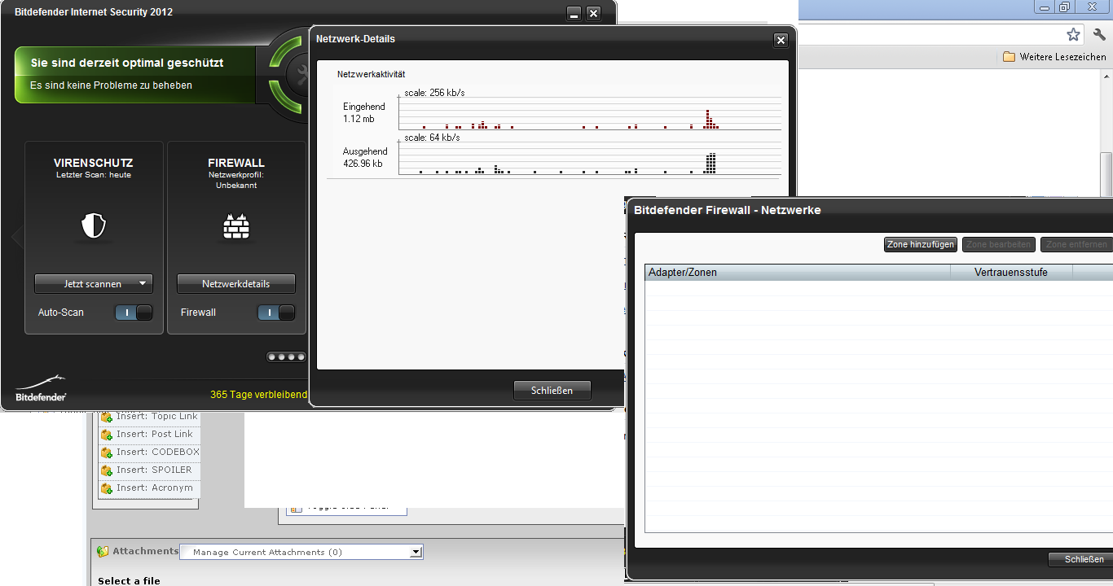Click the Insert: Acronym icon
The height and width of the screenshot is (586, 1113).
106,488
